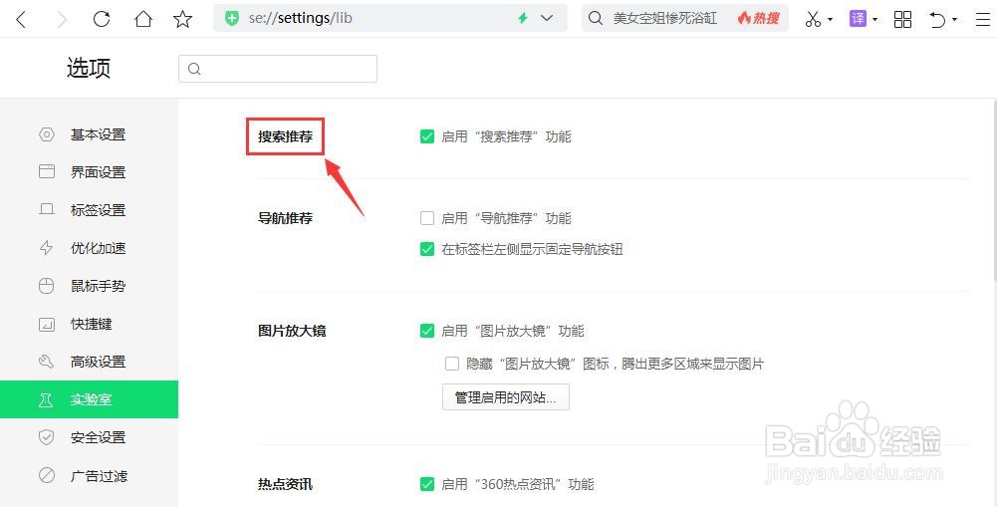
Task: Click the 导航推荐 section heading
Action: 286,218
